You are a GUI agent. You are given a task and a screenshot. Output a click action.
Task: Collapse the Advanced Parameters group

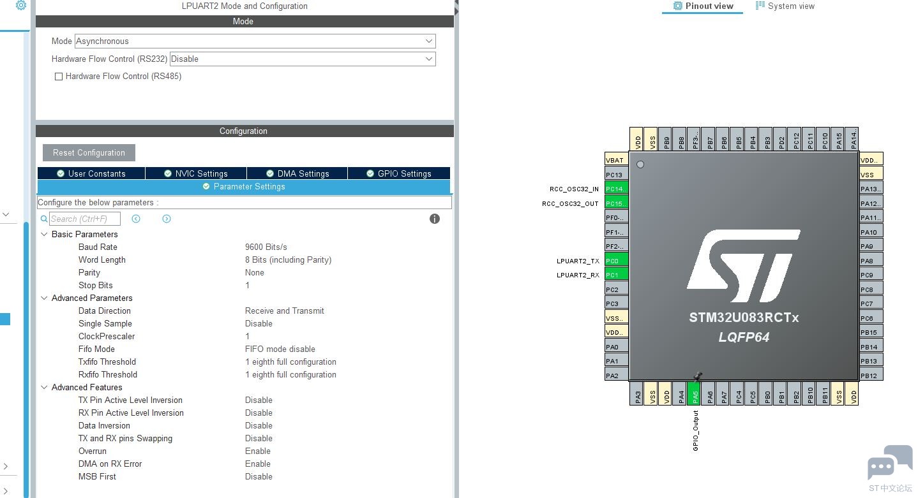click(45, 298)
